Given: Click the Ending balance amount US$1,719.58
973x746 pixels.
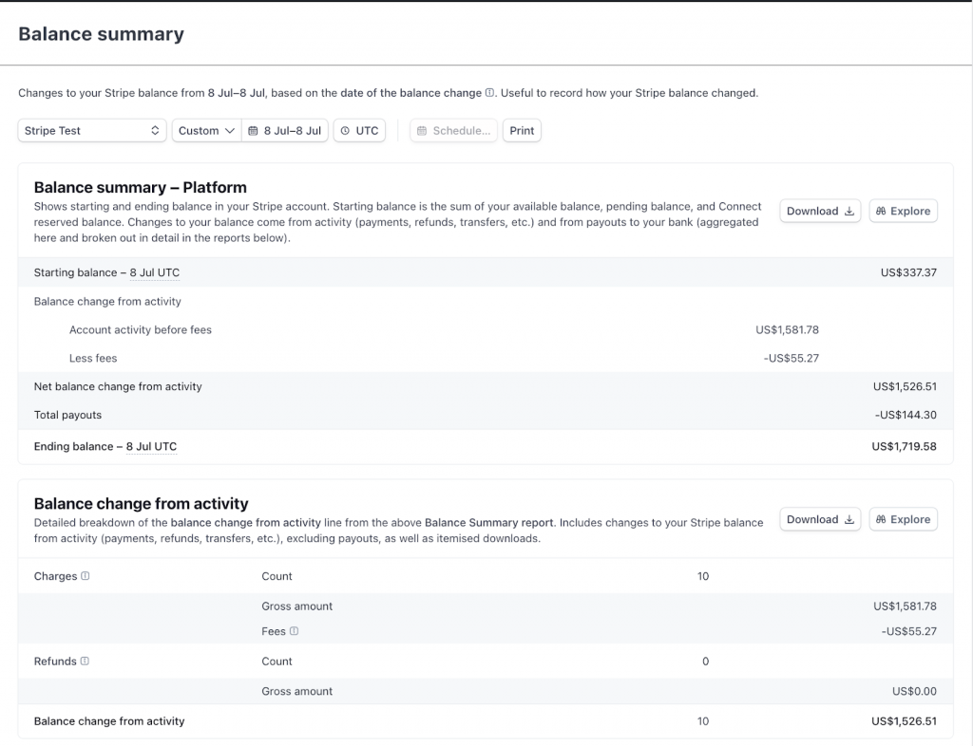Looking at the screenshot, I should [904, 446].
